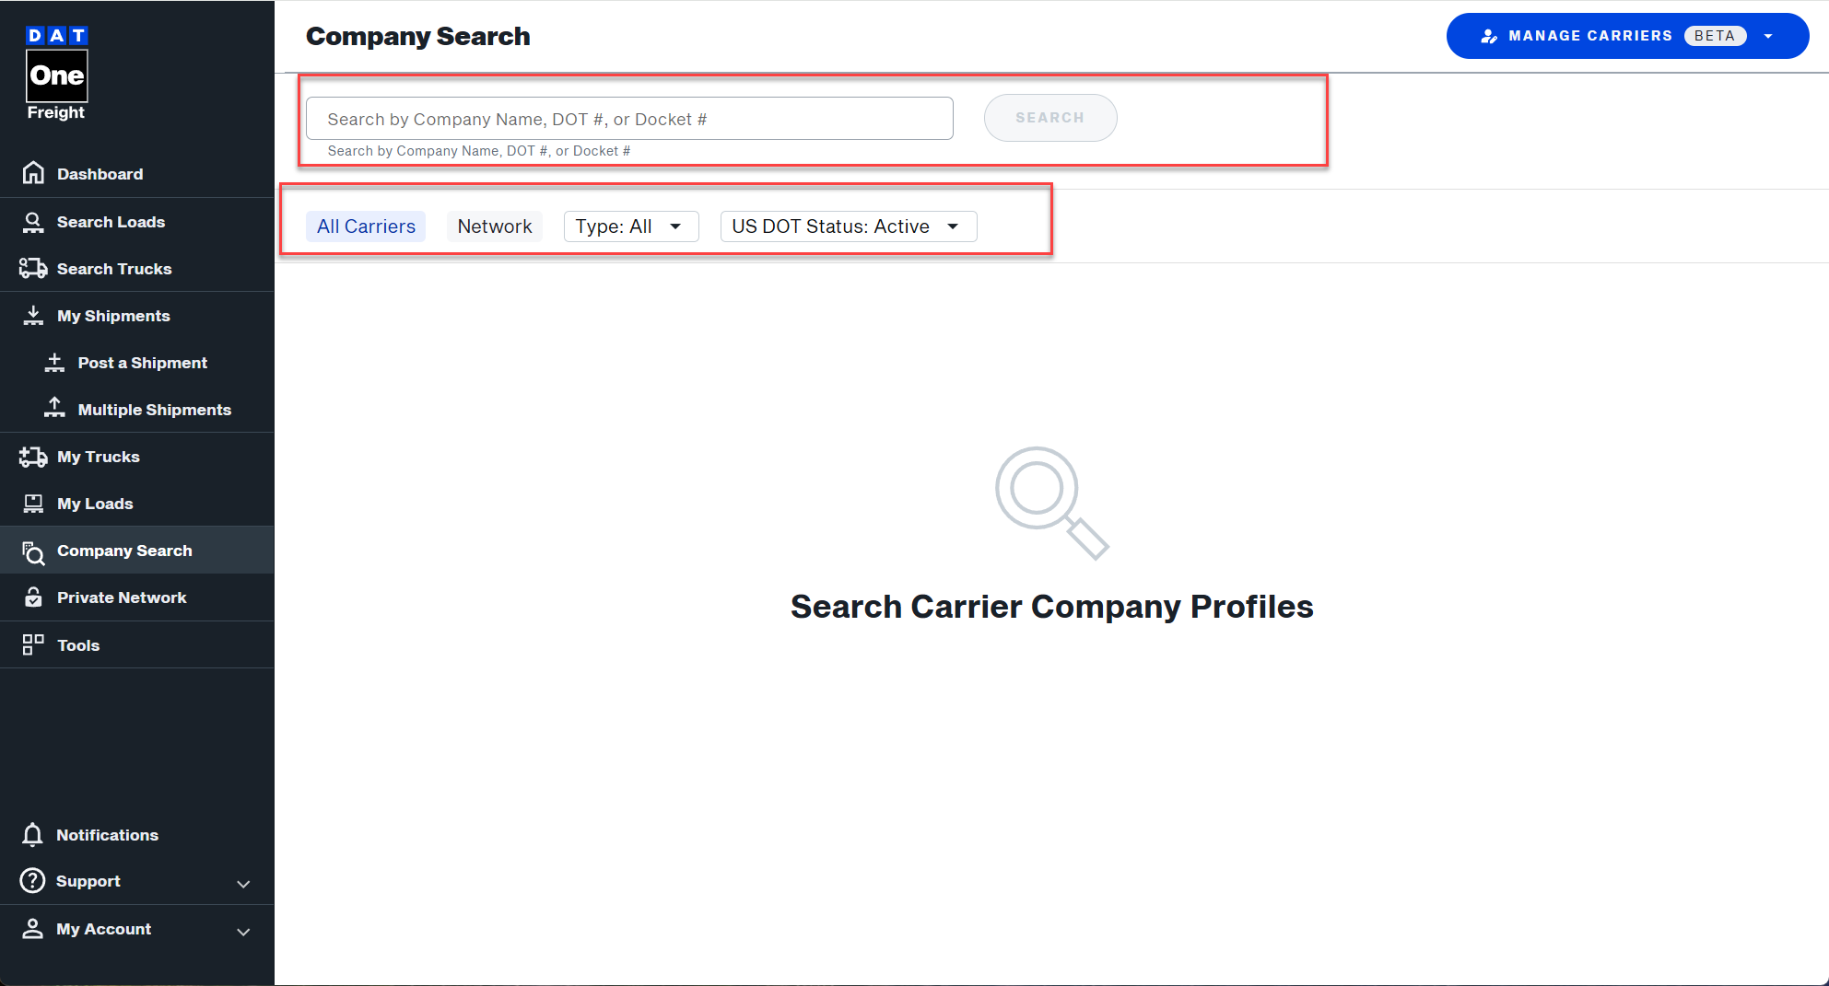Click the DAT One Freight logo

(56, 74)
